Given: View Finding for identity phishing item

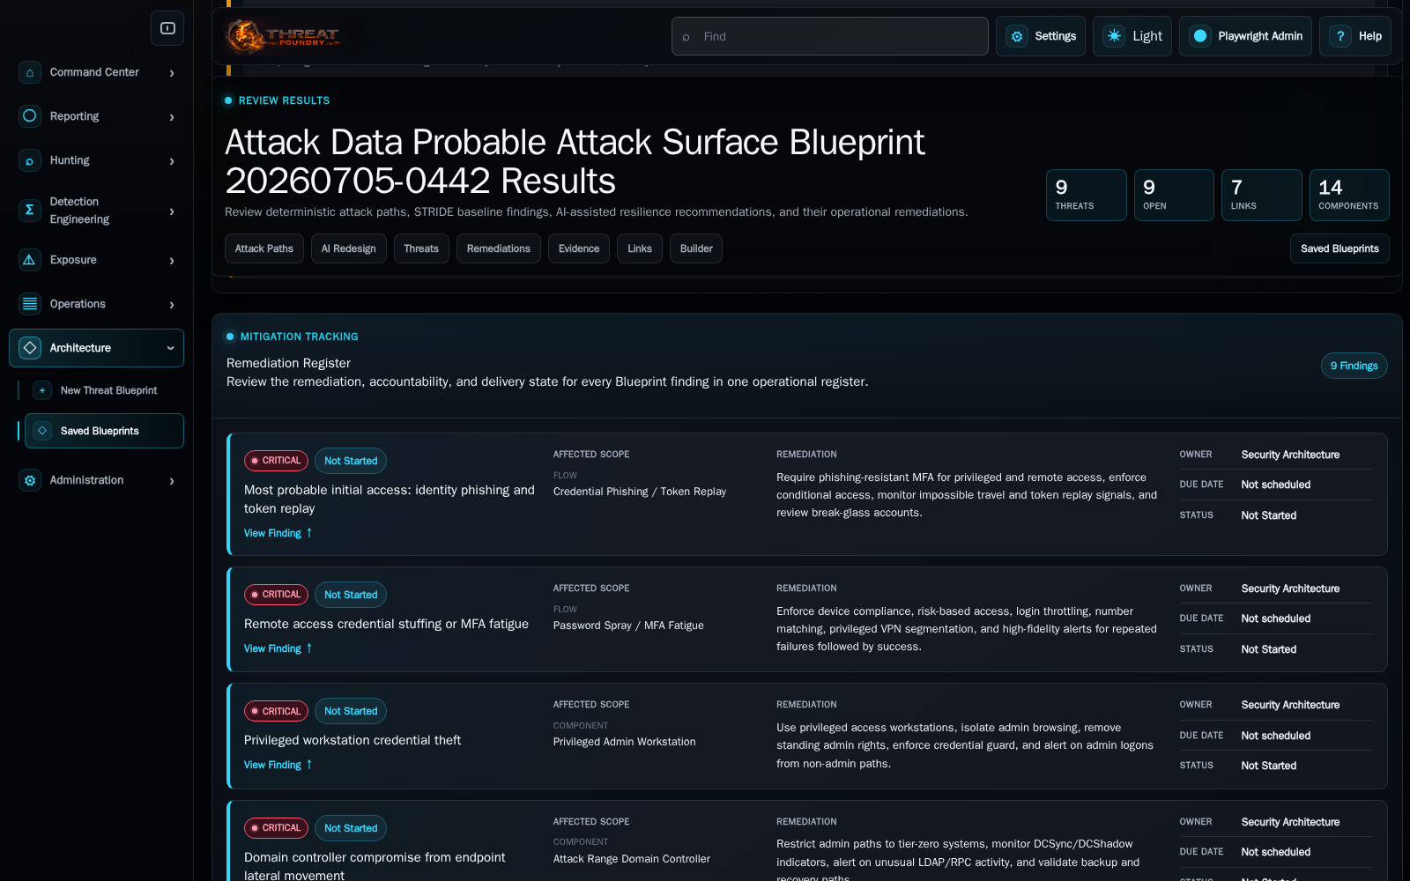Looking at the screenshot, I should pyautogui.click(x=278, y=533).
